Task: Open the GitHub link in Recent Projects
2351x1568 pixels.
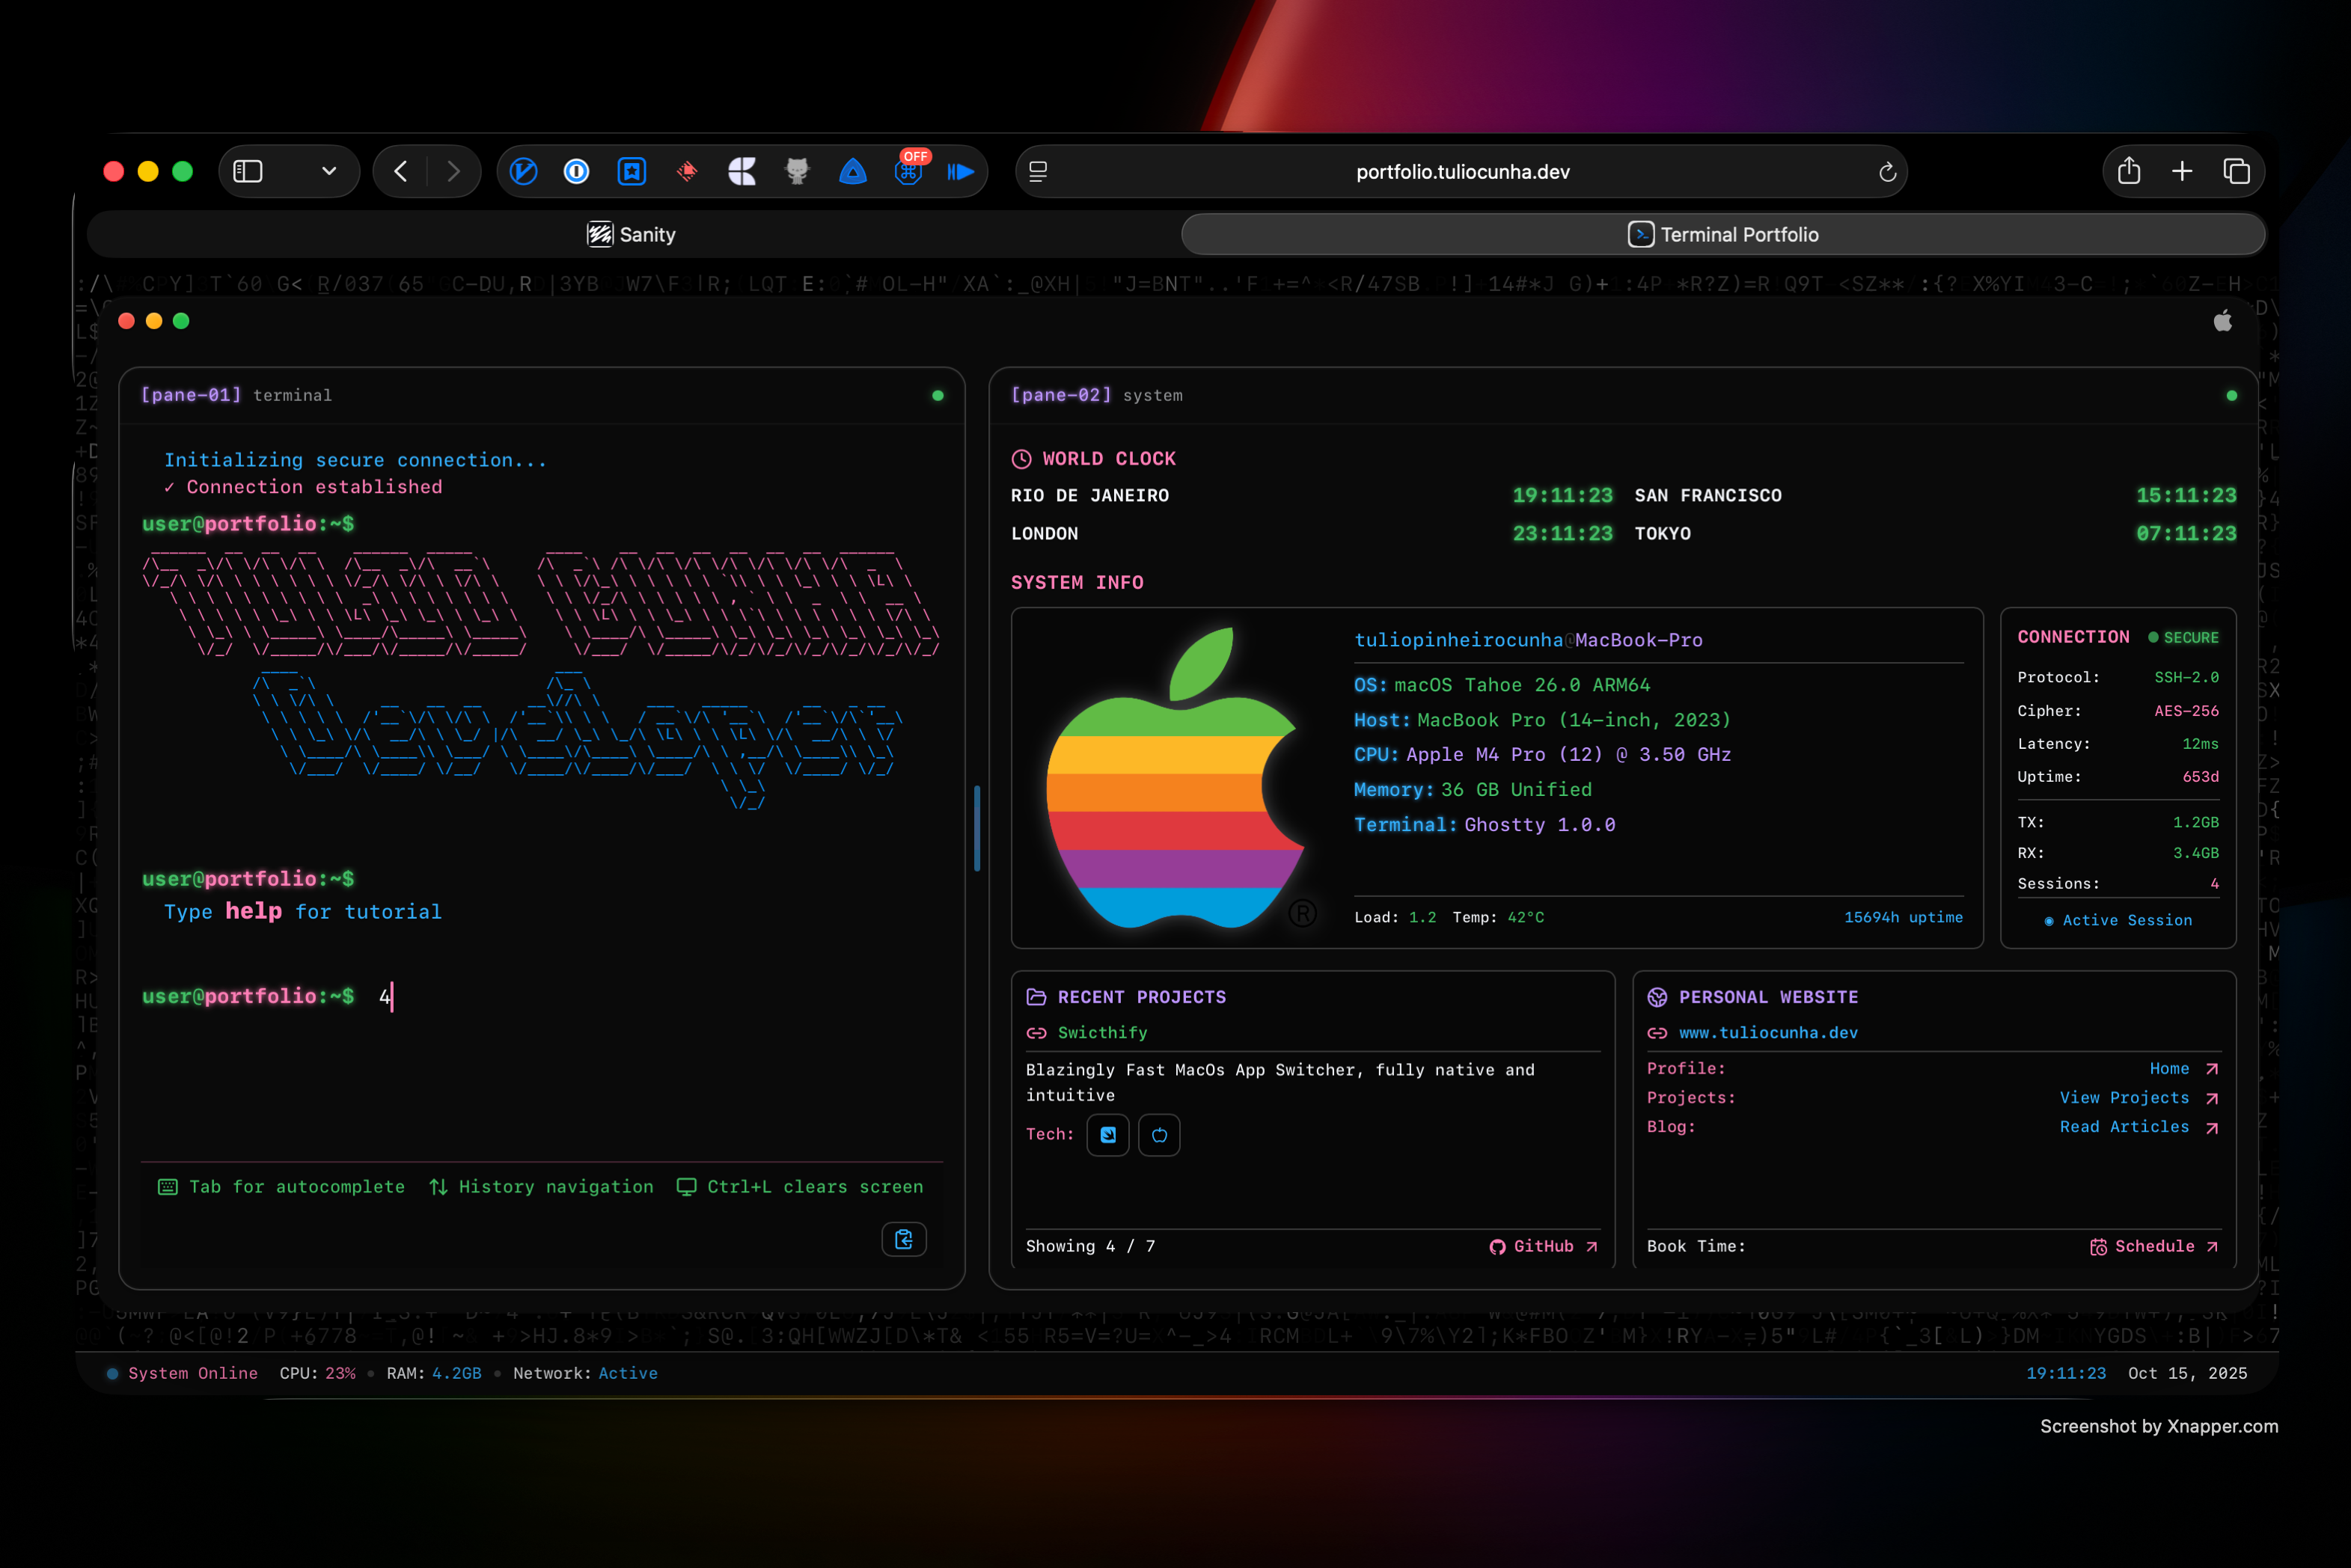Action: coord(1544,1246)
